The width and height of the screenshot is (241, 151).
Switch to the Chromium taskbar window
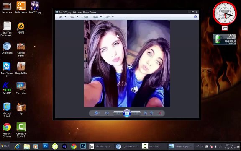(x=128, y=146)
